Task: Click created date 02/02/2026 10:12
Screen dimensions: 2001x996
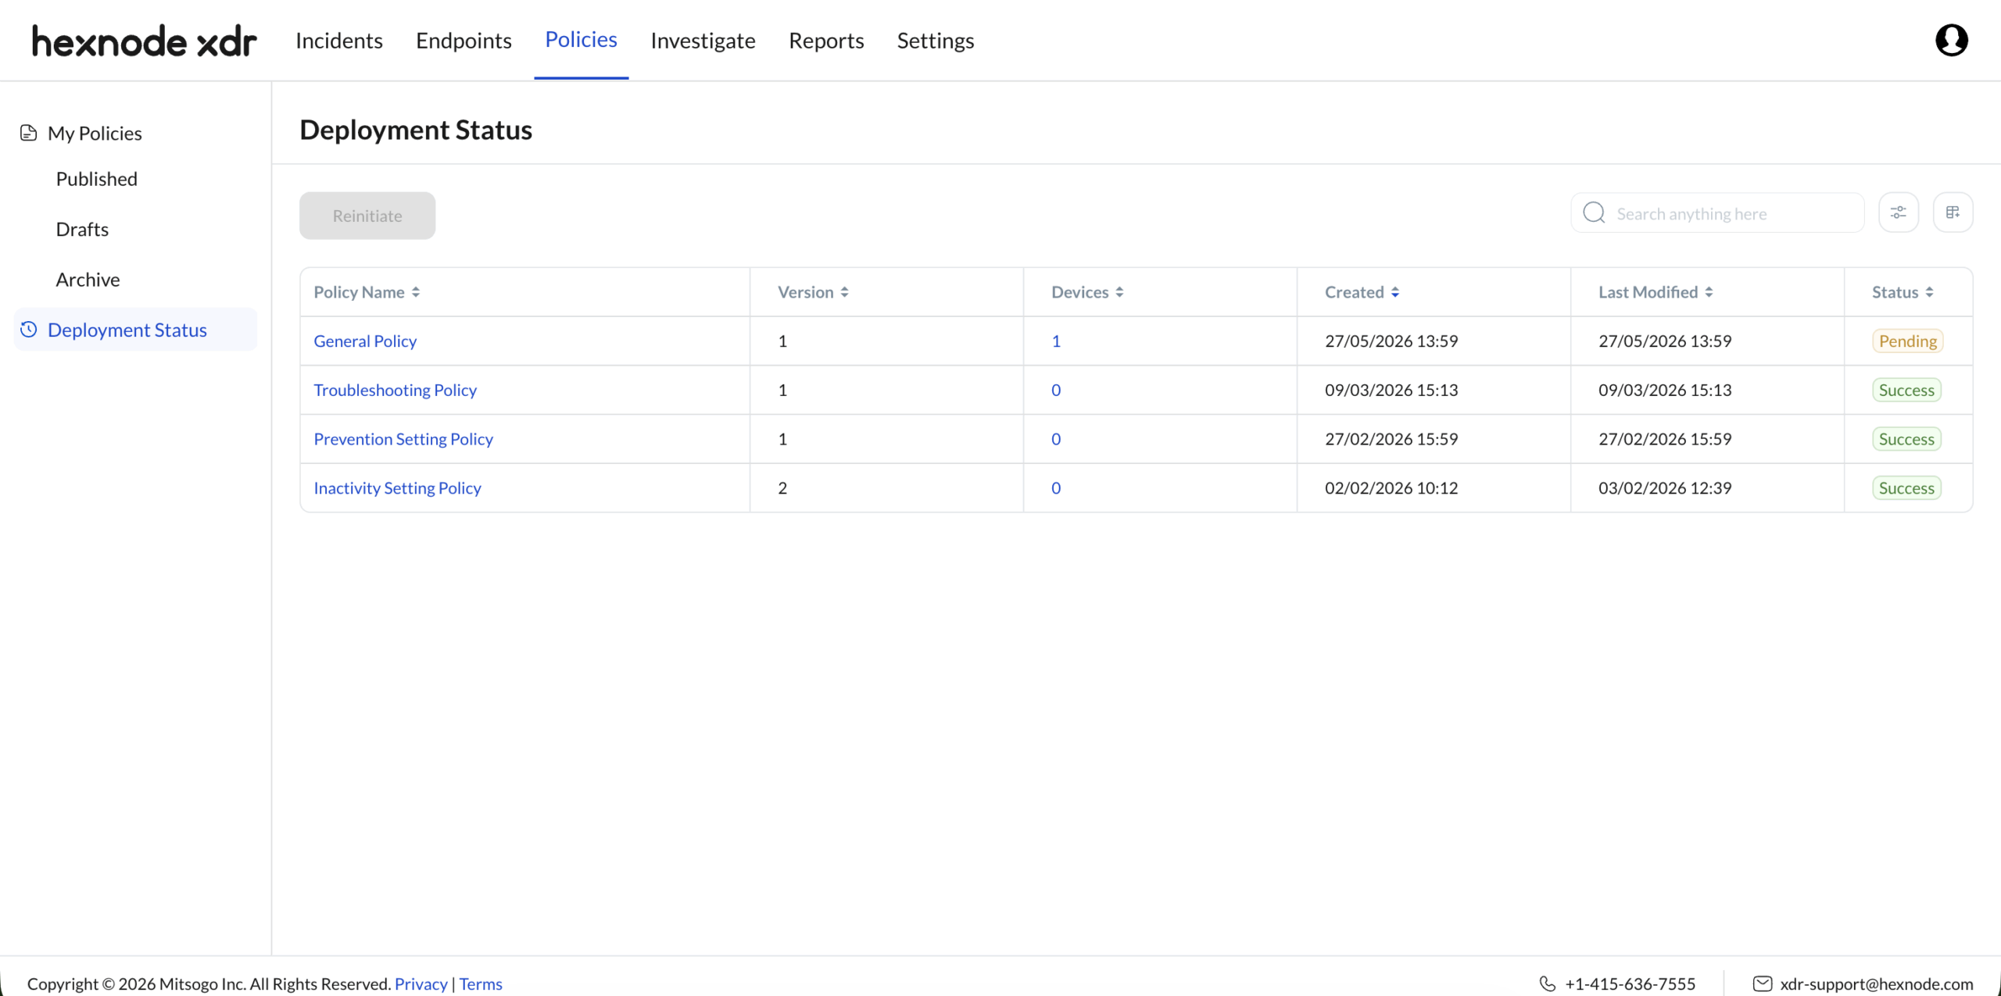Action: (1391, 488)
